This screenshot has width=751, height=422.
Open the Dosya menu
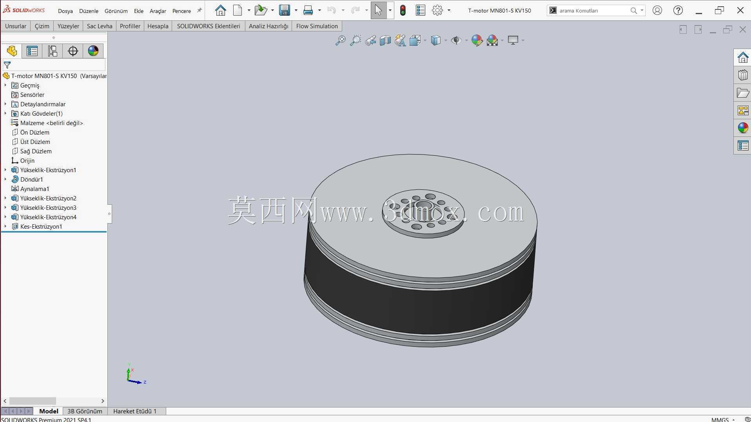pyautogui.click(x=65, y=11)
